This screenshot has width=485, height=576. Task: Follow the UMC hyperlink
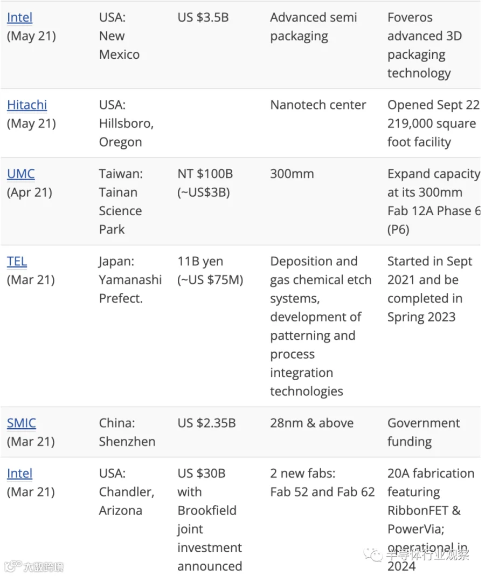pyautogui.click(x=21, y=174)
